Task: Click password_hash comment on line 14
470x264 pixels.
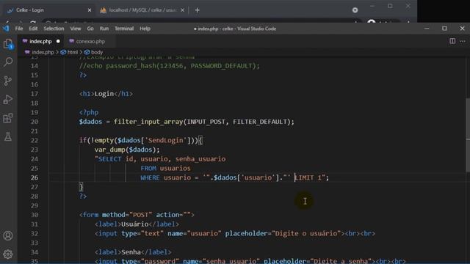Action: point(169,66)
